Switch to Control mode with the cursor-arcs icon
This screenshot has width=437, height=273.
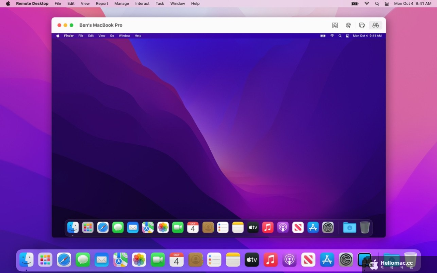pos(349,25)
